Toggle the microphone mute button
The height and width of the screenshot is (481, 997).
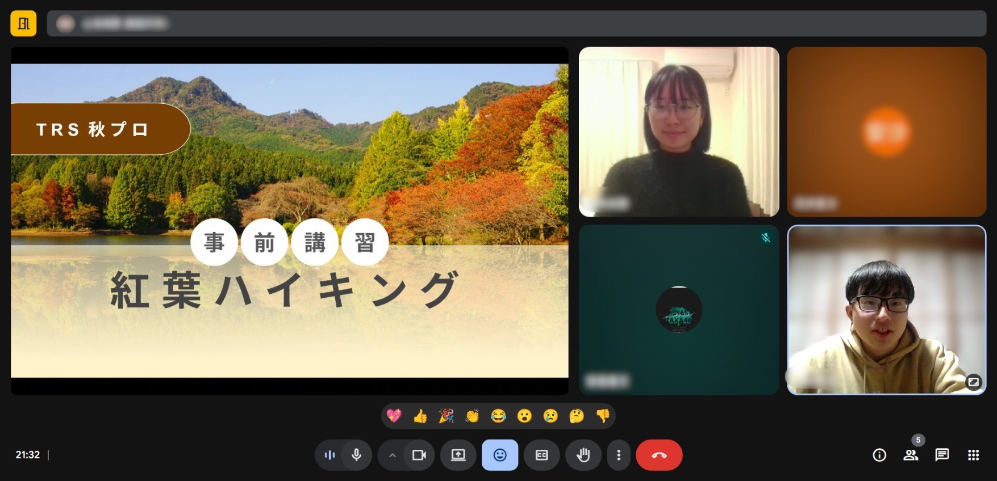357,455
